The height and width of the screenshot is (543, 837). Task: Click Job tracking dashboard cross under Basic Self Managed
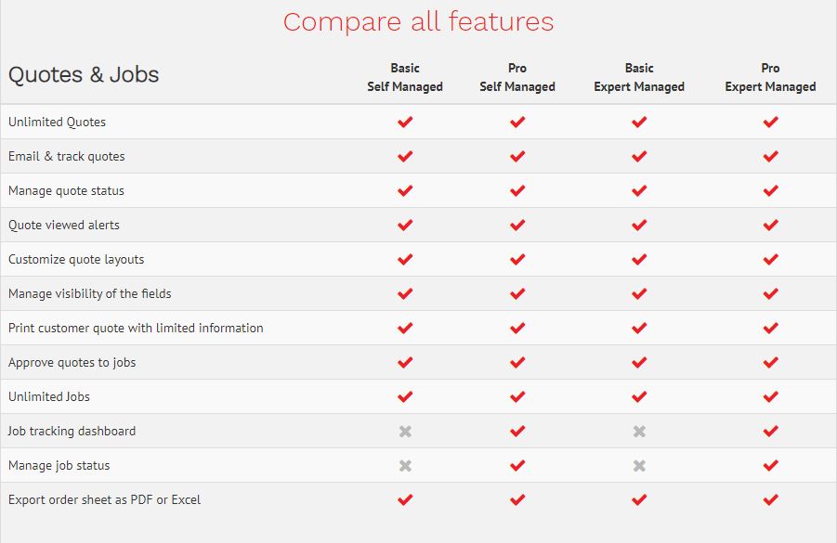tap(405, 431)
